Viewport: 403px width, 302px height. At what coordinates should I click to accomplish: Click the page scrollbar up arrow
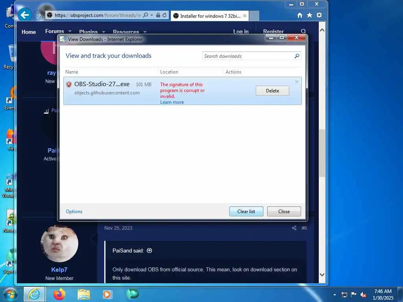pos(322,30)
